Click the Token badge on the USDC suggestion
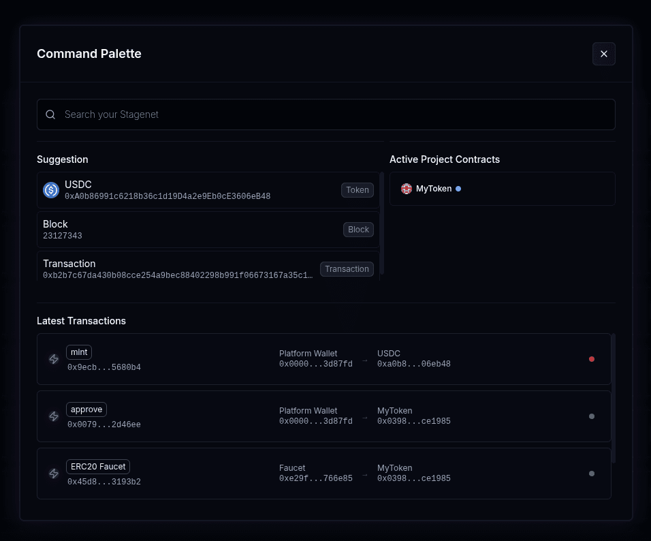651x541 pixels. [x=357, y=190]
